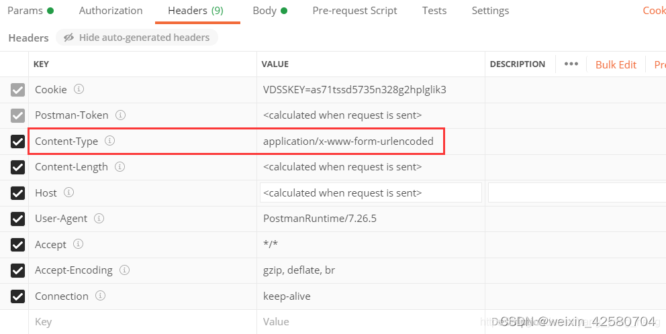Uncheck the Accept-Encoding header checkbox
Viewport: 666px width, 334px height.
[17, 270]
